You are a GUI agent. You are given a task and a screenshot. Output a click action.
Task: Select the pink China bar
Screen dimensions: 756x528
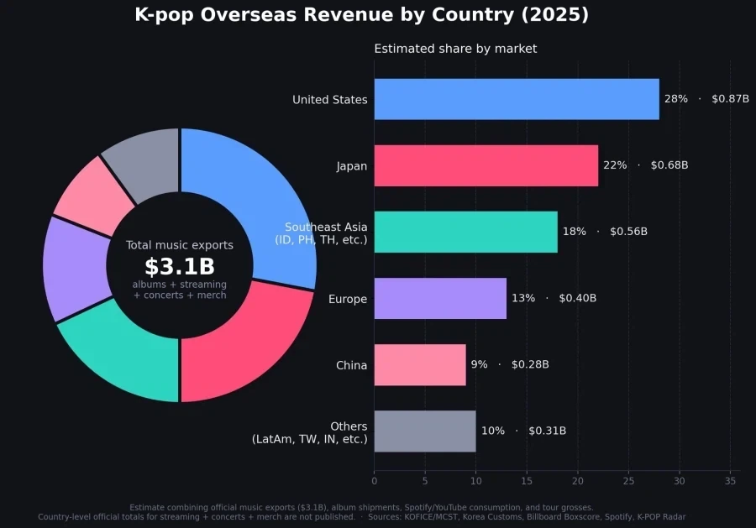pyautogui.click(x=421, y=364)
